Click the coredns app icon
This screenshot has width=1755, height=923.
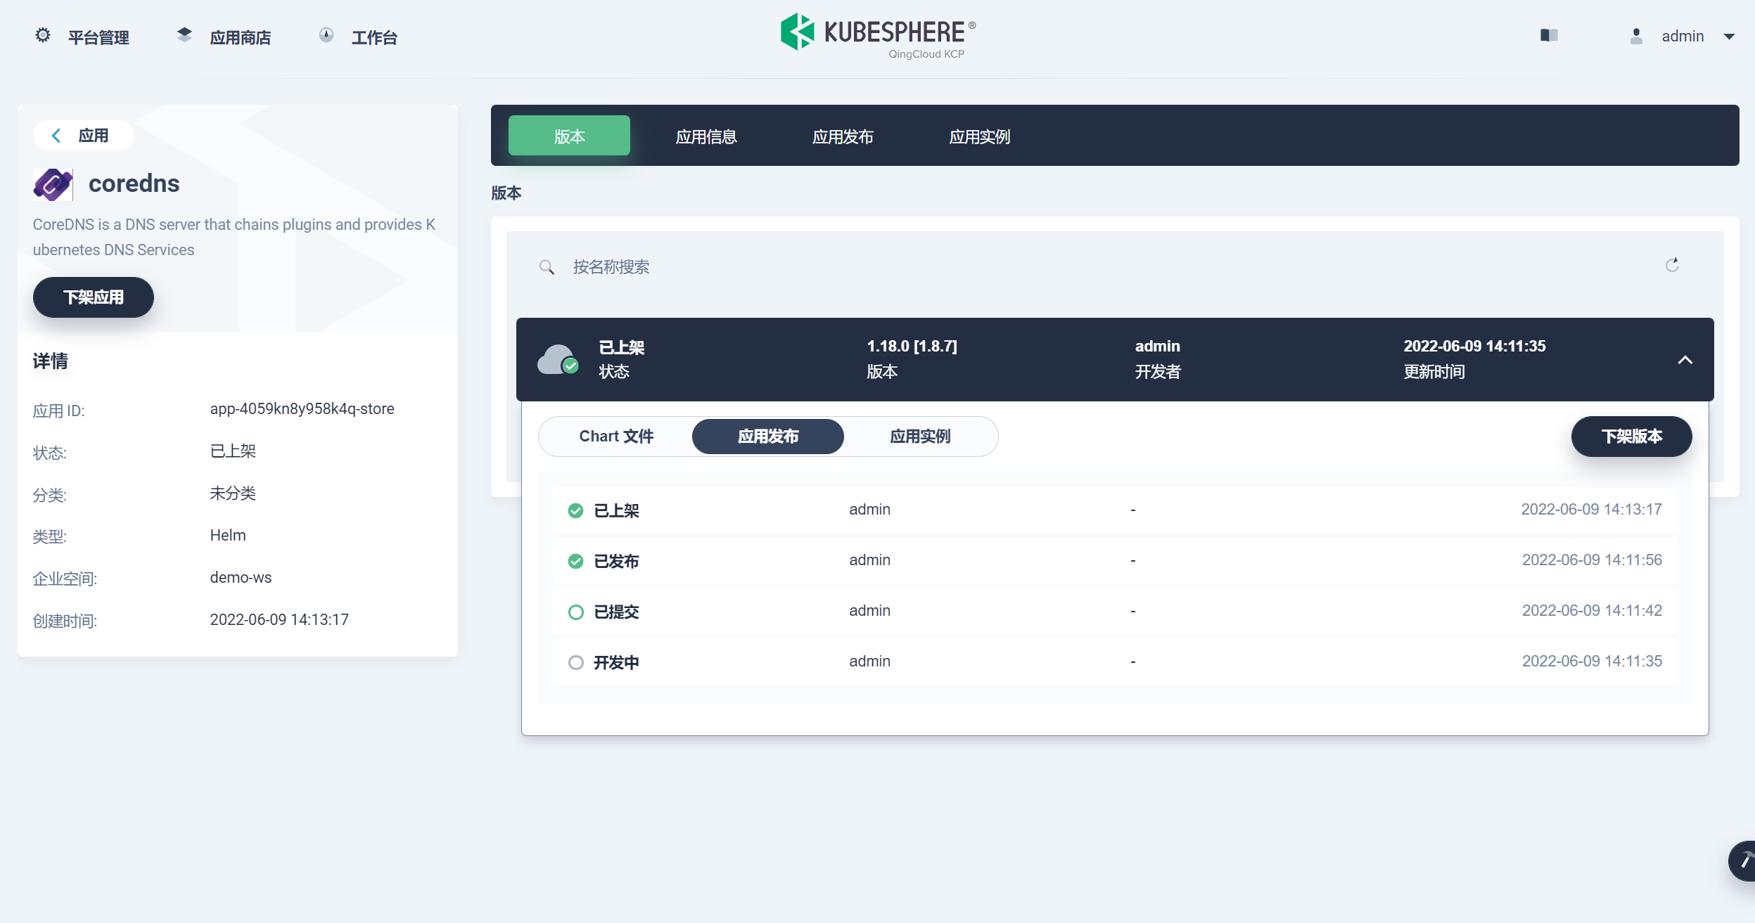pos(53,184)
